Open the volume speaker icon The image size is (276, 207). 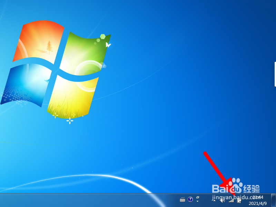click(223, 200)
